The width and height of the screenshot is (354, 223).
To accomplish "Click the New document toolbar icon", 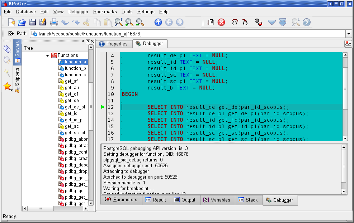I will point(11,22).
